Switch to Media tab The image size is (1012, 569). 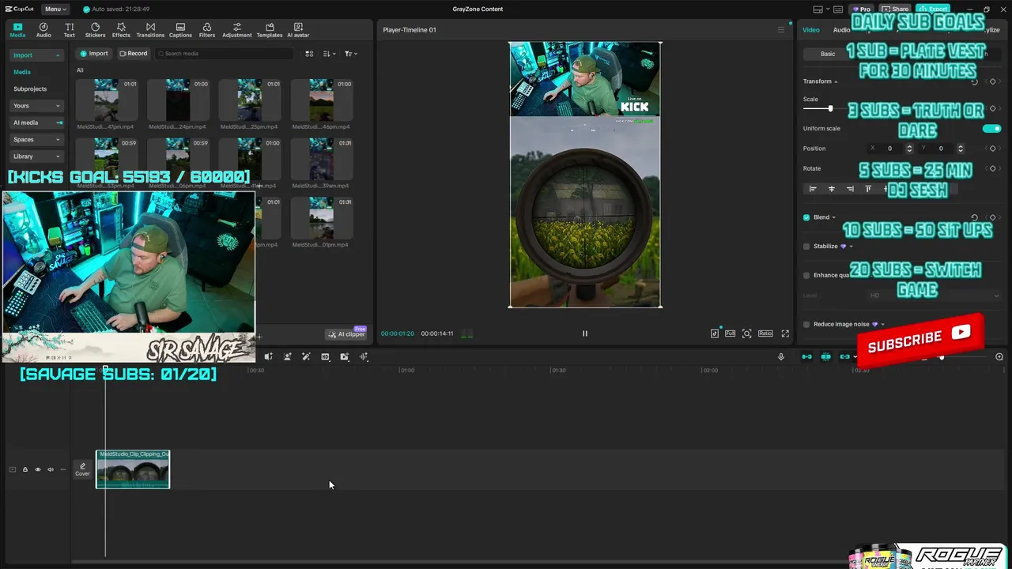coord(17,30)
